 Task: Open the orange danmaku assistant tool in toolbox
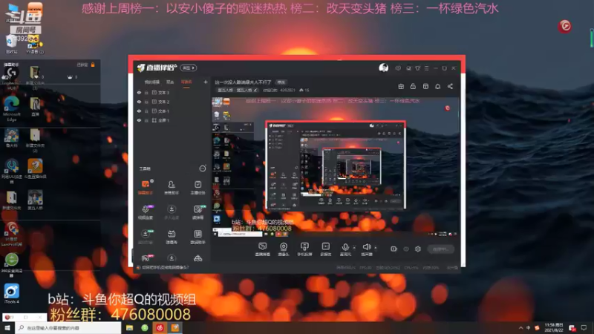tap(145, 187)
